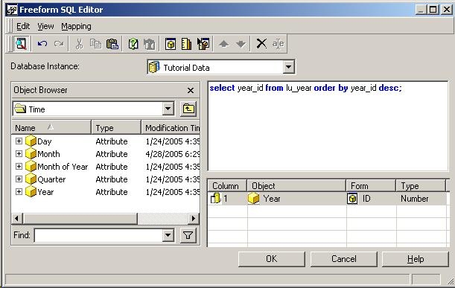Click the Day attribute cube icon
This screenshot has width=455, height=288.
[x=31, y=141]
